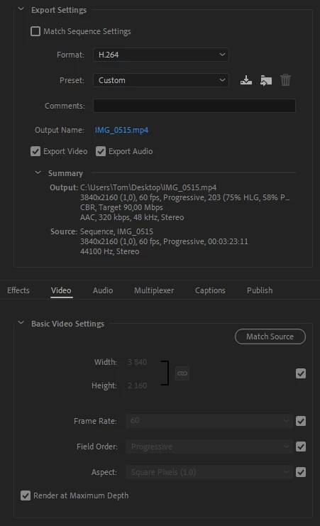Viewport: 320px width, 526px height.
Task: Uncheck the Width and Height match source checkbox
Action: pos(301,373)
